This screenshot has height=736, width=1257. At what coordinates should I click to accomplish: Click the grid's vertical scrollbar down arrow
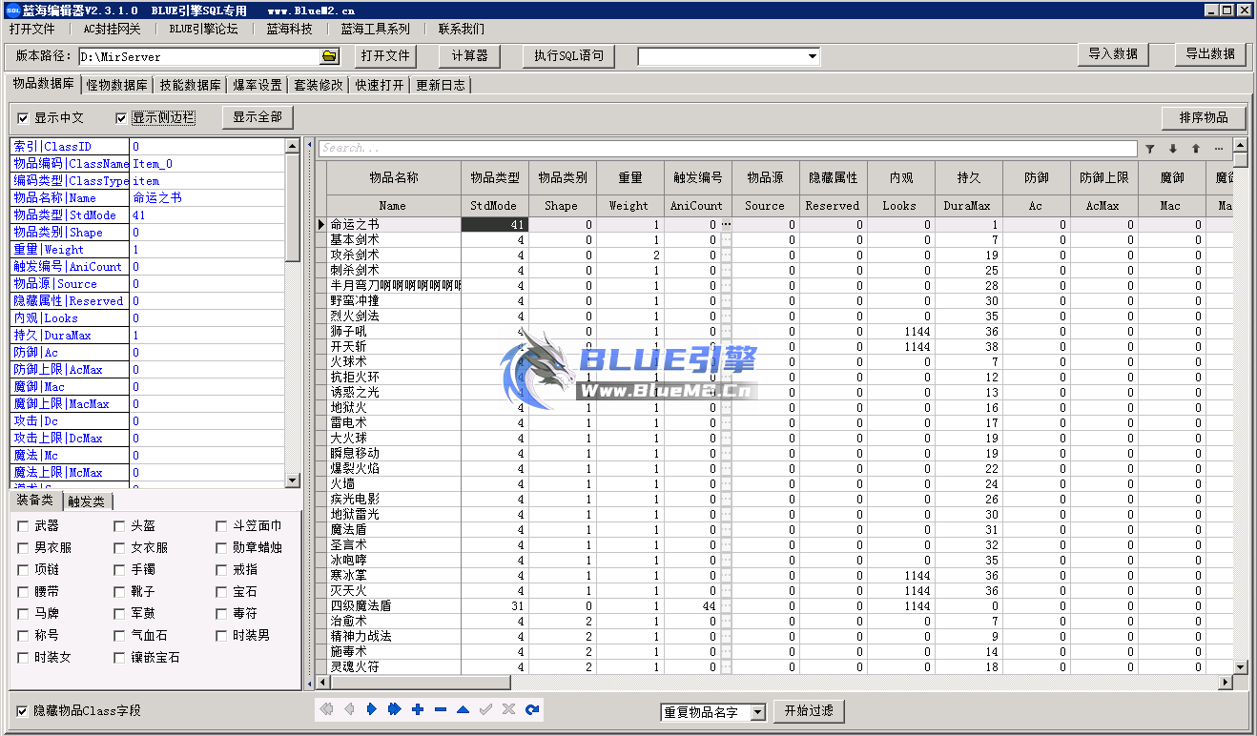[x=1240, y=667]
